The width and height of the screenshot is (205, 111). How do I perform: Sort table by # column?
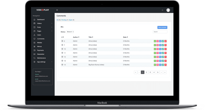[63, 37]
